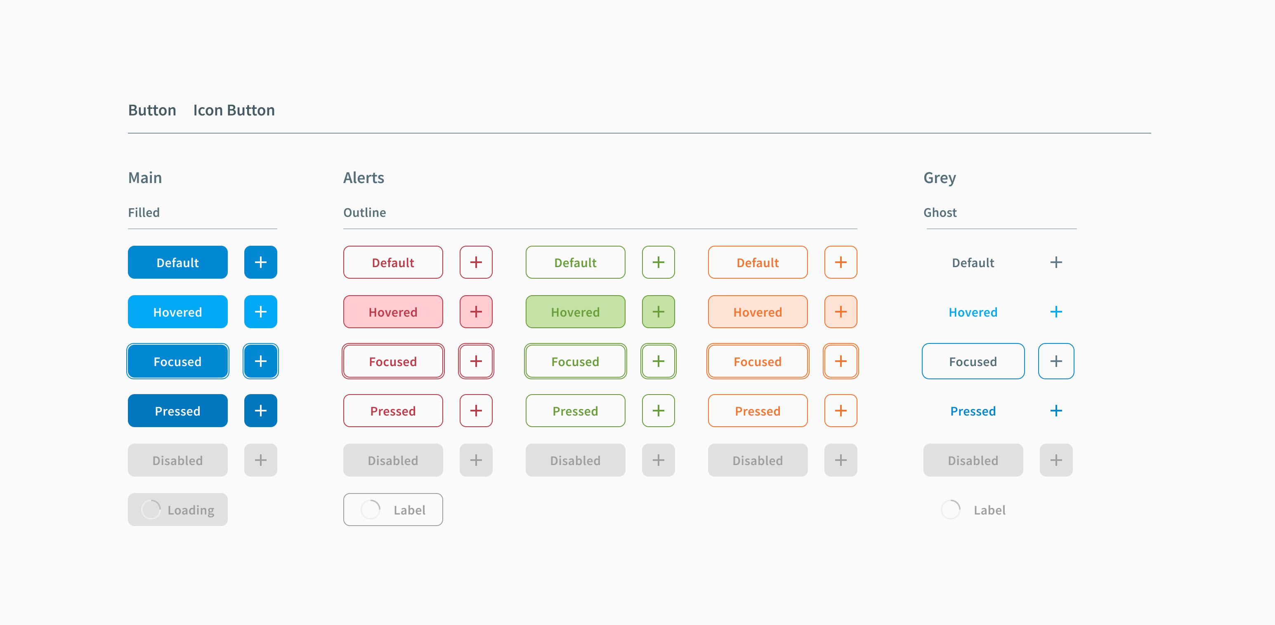Switch to the Icon Button tab
This screenshot has width=1275, height=625.
(x=234, y=110)
